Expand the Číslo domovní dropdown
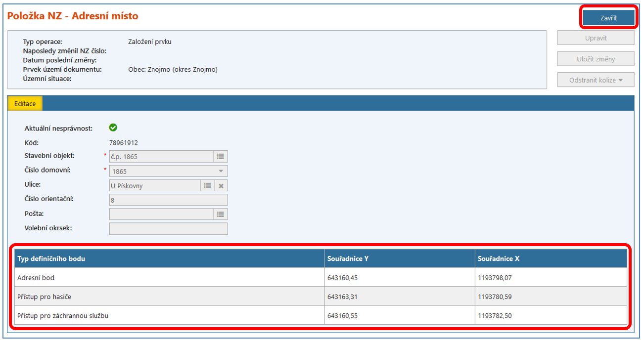This screenshot has width=644, height=342. pos(221,171)
